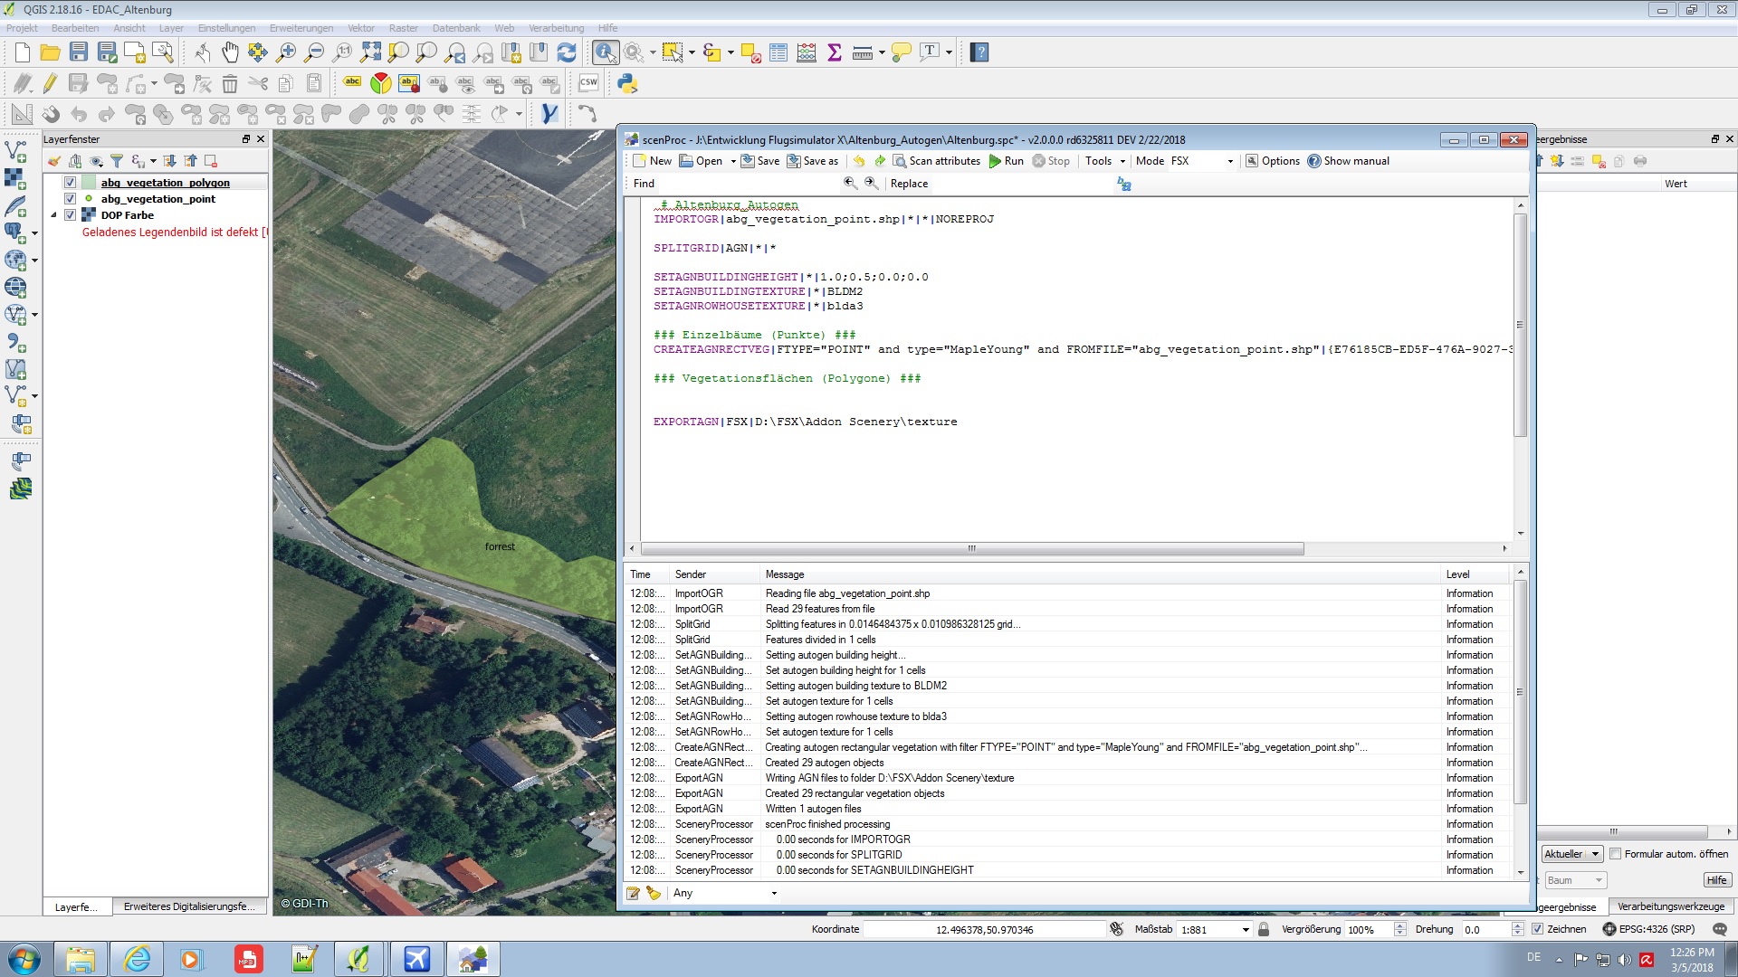Click the scenProc script horizontal scrollbar
This screenshot has height=977, width=1738.
point(972,549)
